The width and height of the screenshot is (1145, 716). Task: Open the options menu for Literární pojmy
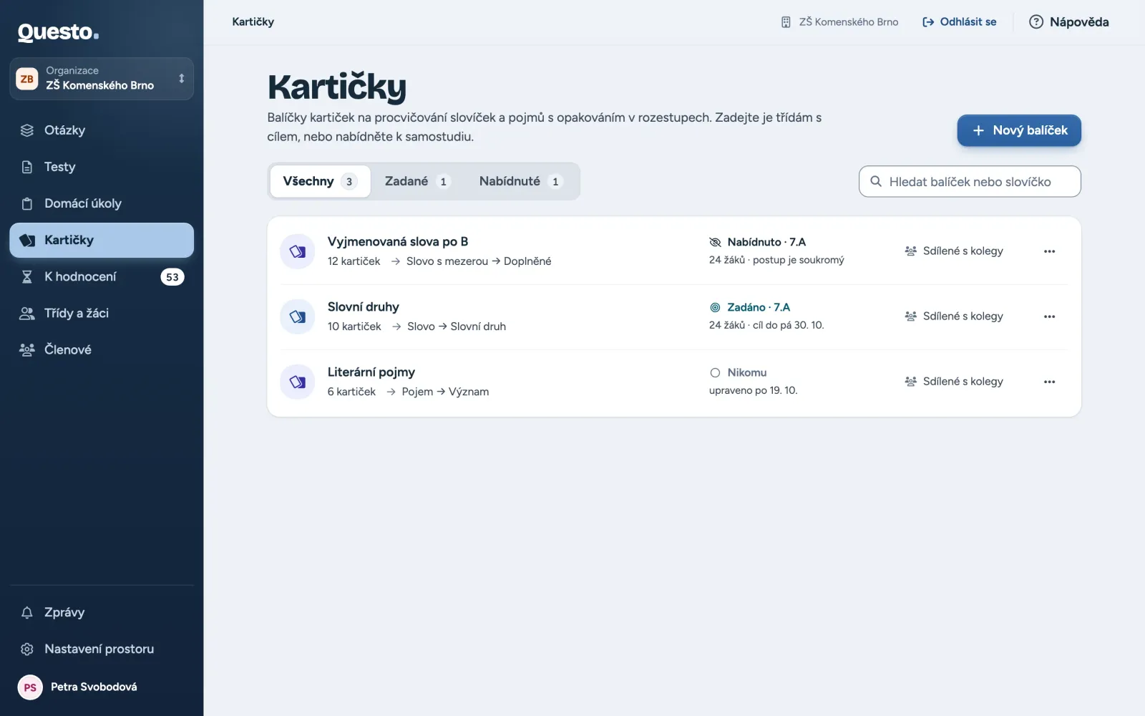point(1049,382)
